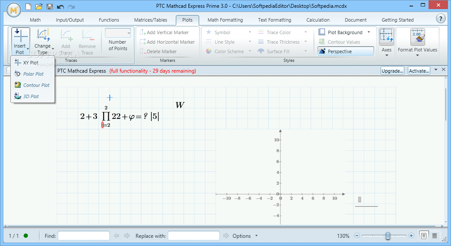The width and height of the screenshot is (451, 246).
Task: Switch to page view layout icon
Action: coord(423,236)
